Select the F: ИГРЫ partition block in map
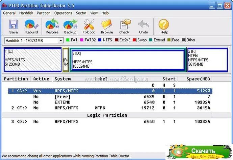 click(x=207, y=60)
